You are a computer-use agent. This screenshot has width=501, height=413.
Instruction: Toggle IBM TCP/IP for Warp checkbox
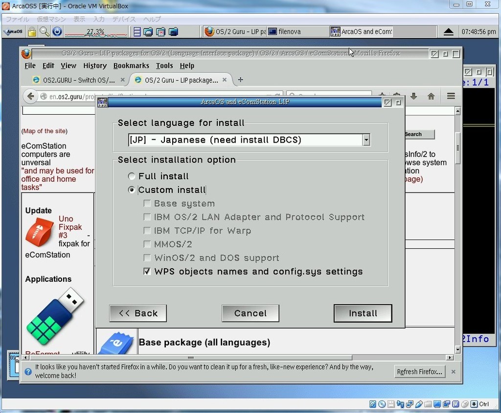click(147, 231)
